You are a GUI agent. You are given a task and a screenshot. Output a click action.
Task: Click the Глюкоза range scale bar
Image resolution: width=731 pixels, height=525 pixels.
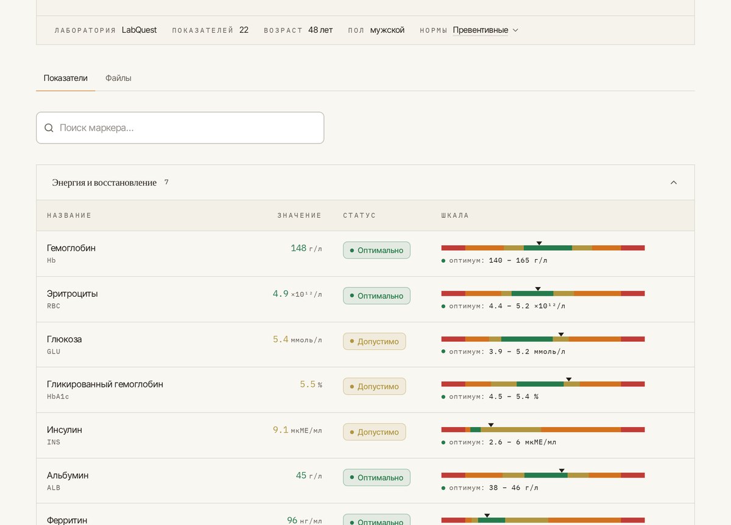point(543,339)
